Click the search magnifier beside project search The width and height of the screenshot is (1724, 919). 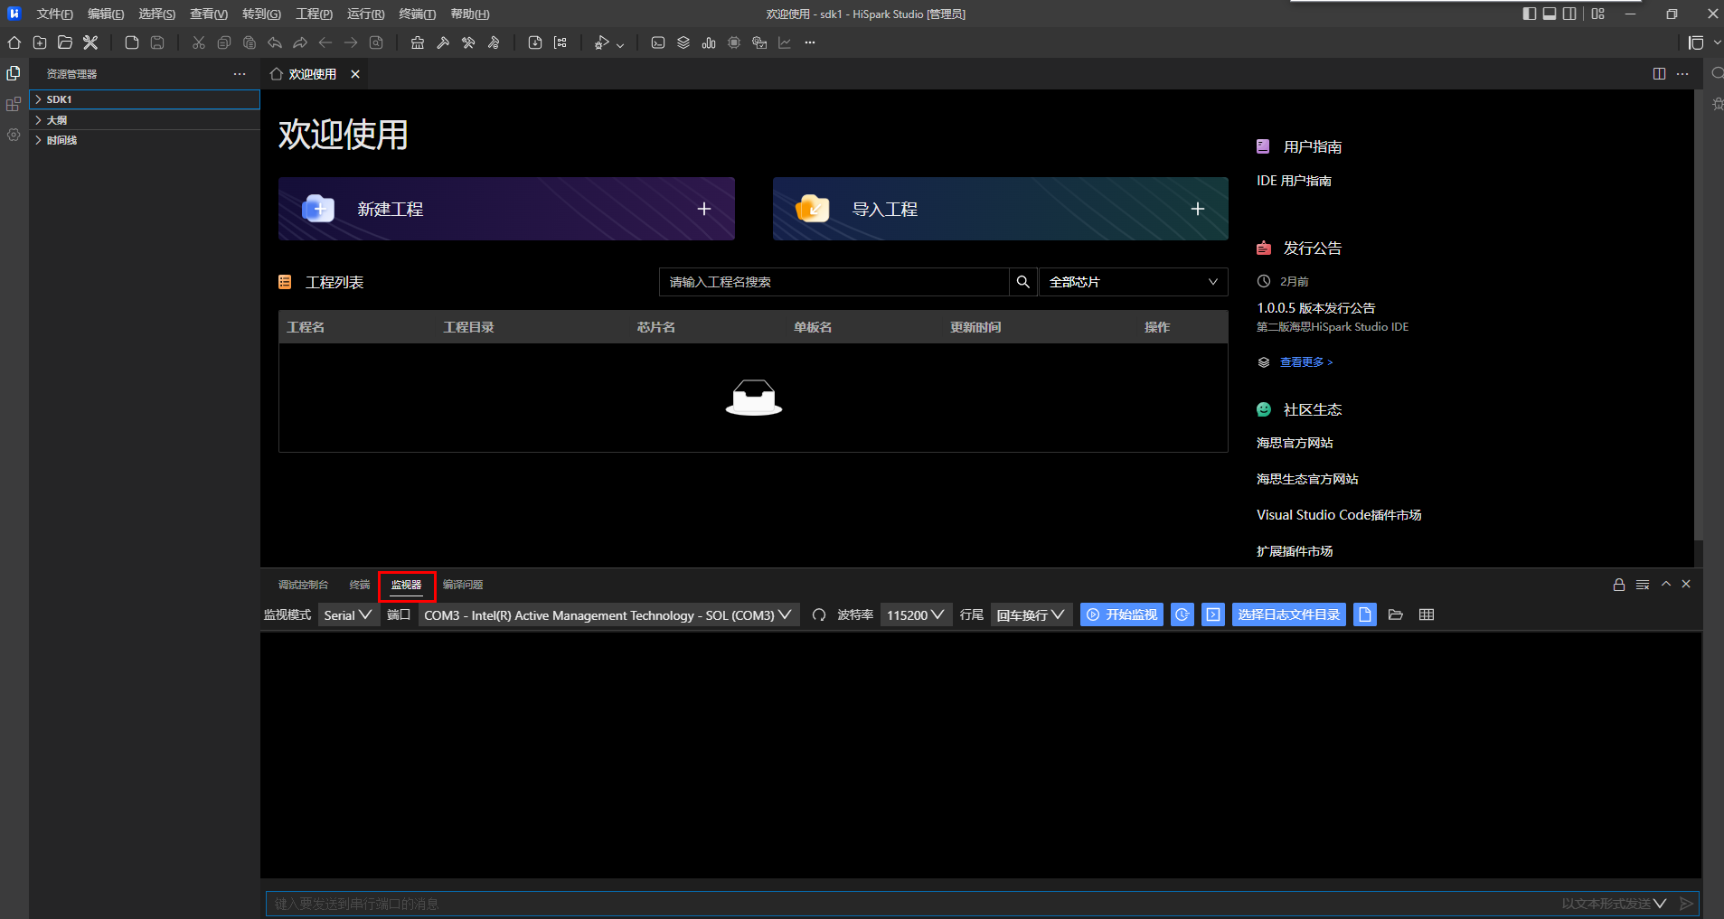tap(1023, 282)
